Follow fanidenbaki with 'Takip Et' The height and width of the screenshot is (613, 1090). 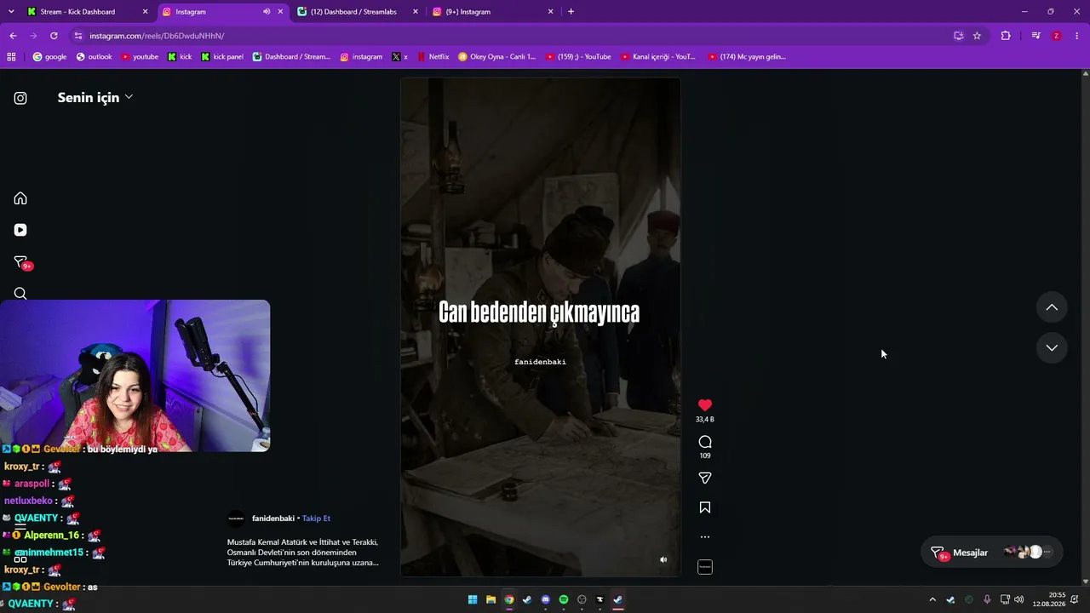(316, 518)
